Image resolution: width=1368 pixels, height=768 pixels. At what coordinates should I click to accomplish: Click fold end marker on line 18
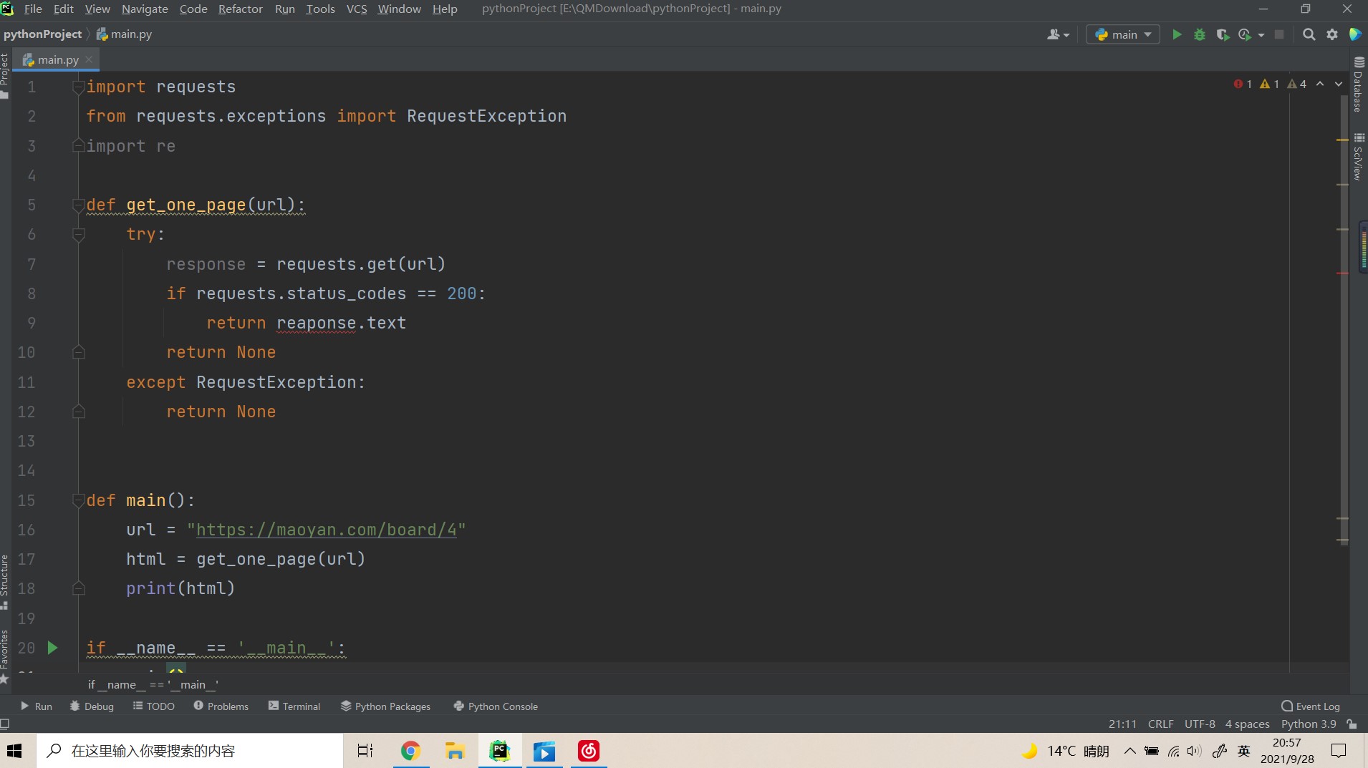tap(79, 588)
